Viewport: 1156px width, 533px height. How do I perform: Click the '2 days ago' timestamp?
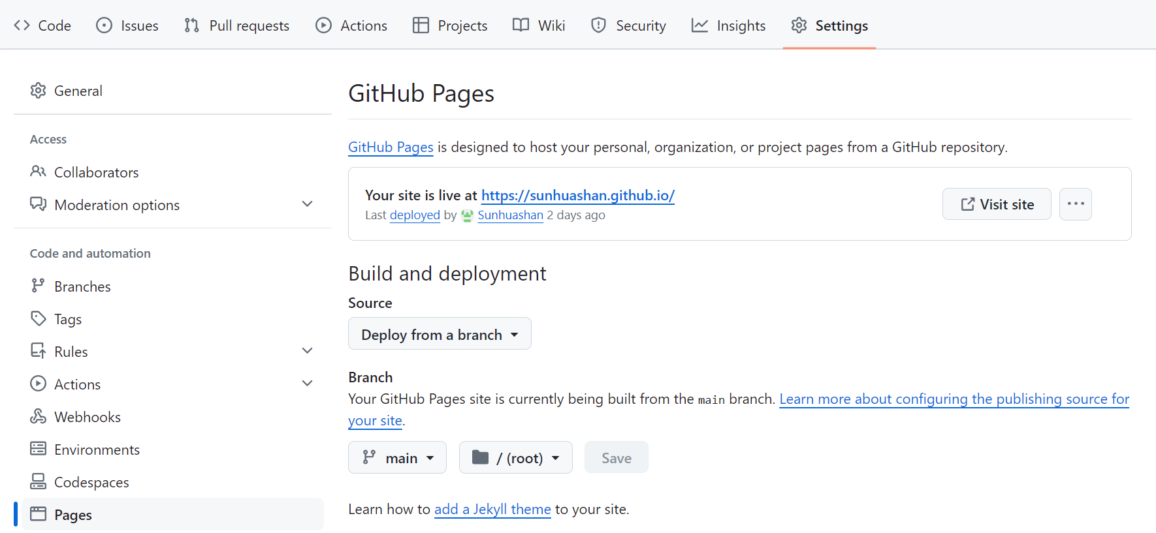[576, 215]
